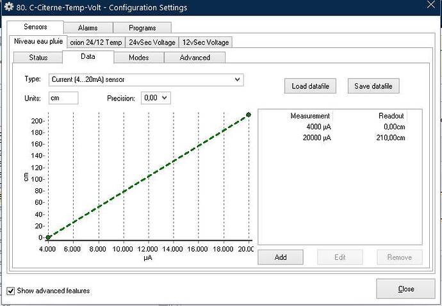Click the 0,00cm readout value
Viewport: 442px width, 306px height.
tap(394, 127)
